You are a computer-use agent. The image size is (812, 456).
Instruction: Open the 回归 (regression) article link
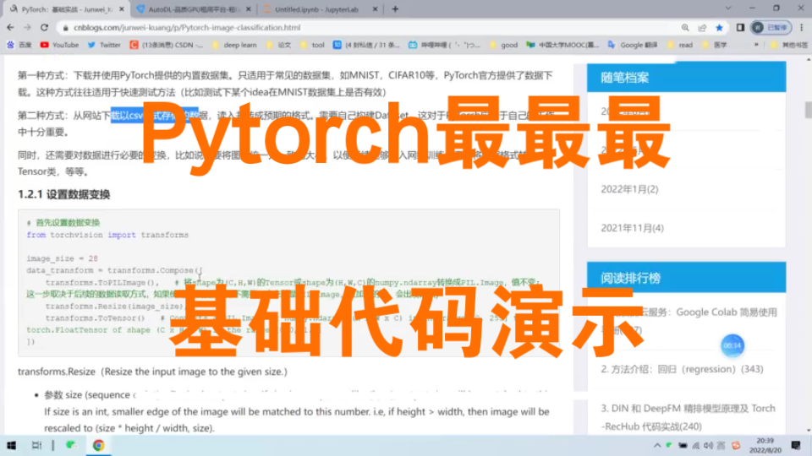[x=682, y=369]
